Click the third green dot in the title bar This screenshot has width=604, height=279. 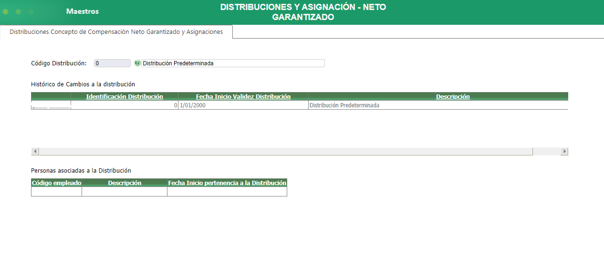pyautogui.click(x=31, y=12)
